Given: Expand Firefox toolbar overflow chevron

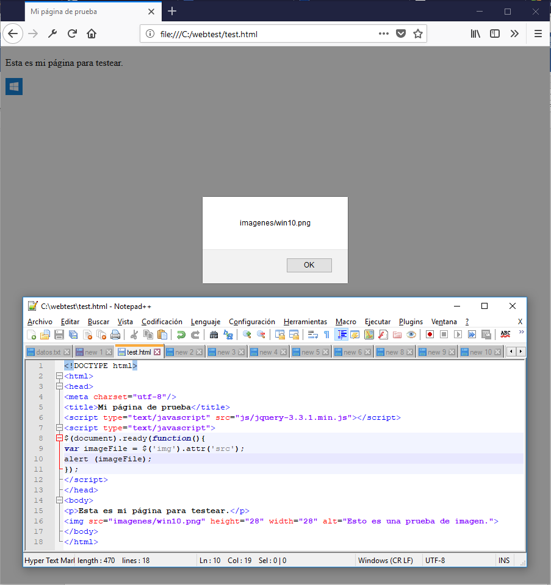Looking at the screenshot, I should [514, 34].
